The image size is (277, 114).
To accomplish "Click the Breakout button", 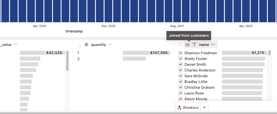I will tap(188, 107).
